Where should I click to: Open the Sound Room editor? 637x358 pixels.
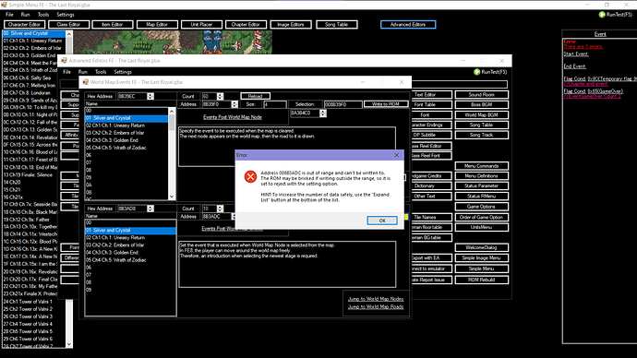[481, 94]
